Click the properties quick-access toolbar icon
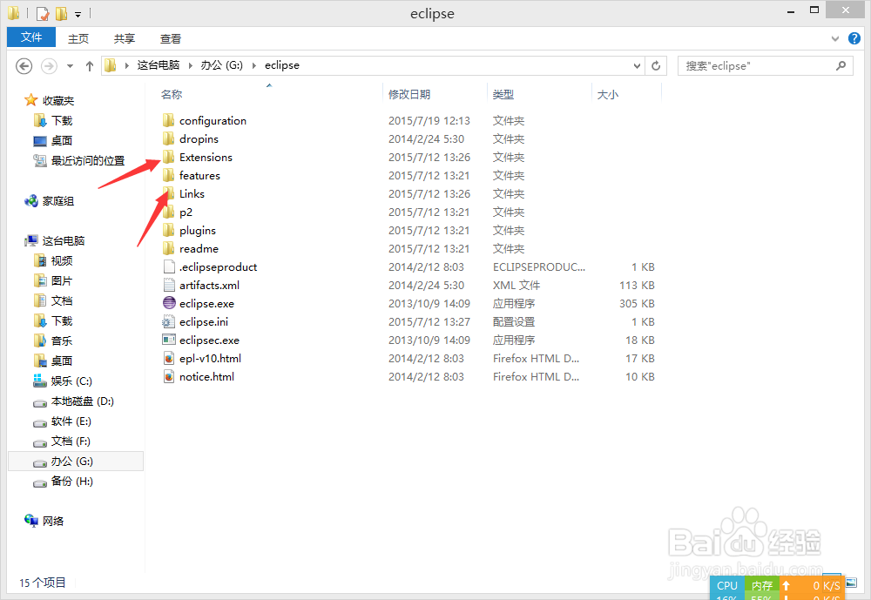871x600 pixels. (x=42, y=13)
